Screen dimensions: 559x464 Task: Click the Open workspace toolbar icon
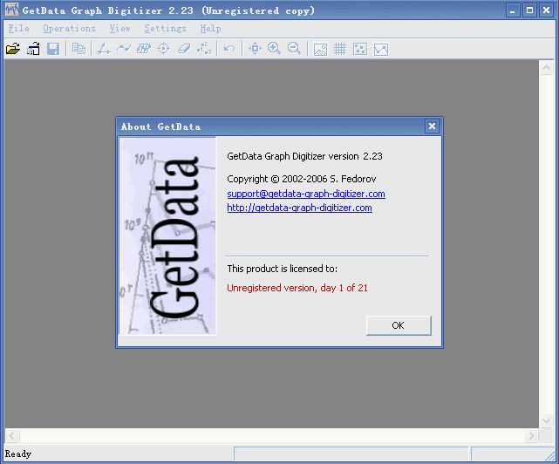(33, 49)
